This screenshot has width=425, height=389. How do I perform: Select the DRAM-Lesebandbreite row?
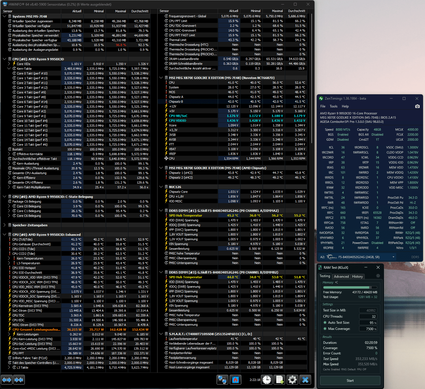pos(232,59)
